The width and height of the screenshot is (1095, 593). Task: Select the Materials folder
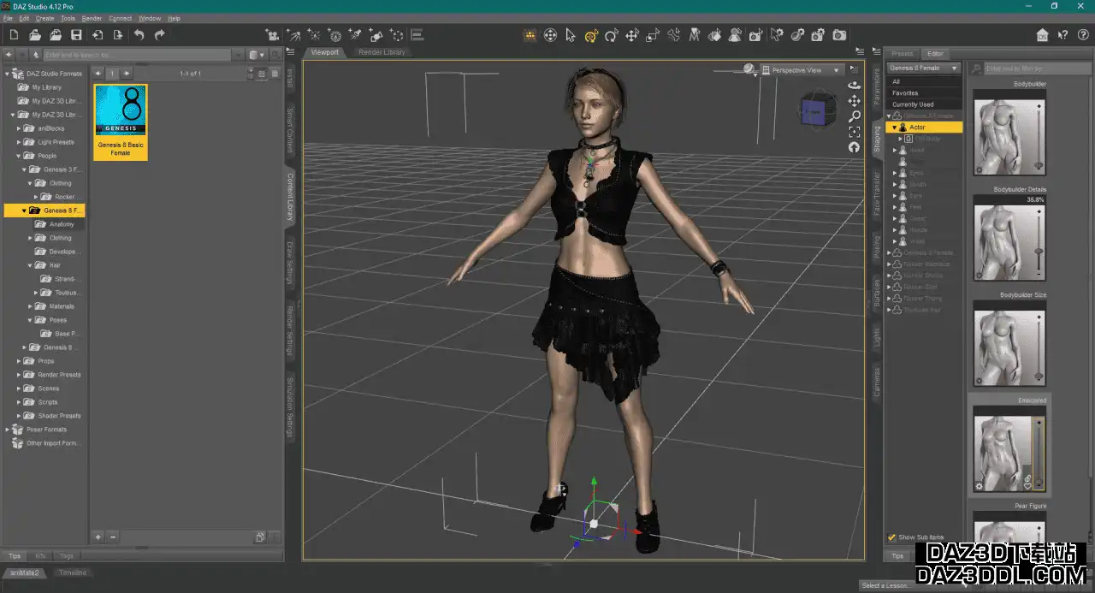pos(62,306)
